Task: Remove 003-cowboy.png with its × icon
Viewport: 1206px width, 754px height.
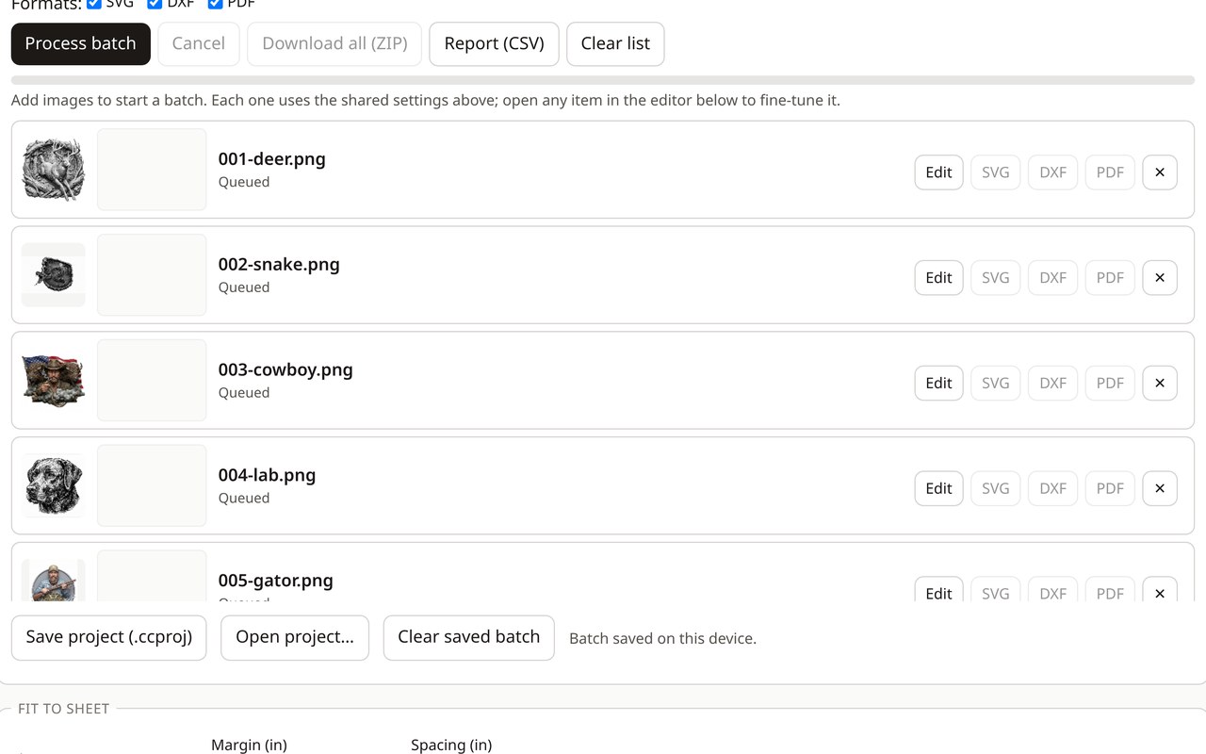Action: coord(1160,384)
